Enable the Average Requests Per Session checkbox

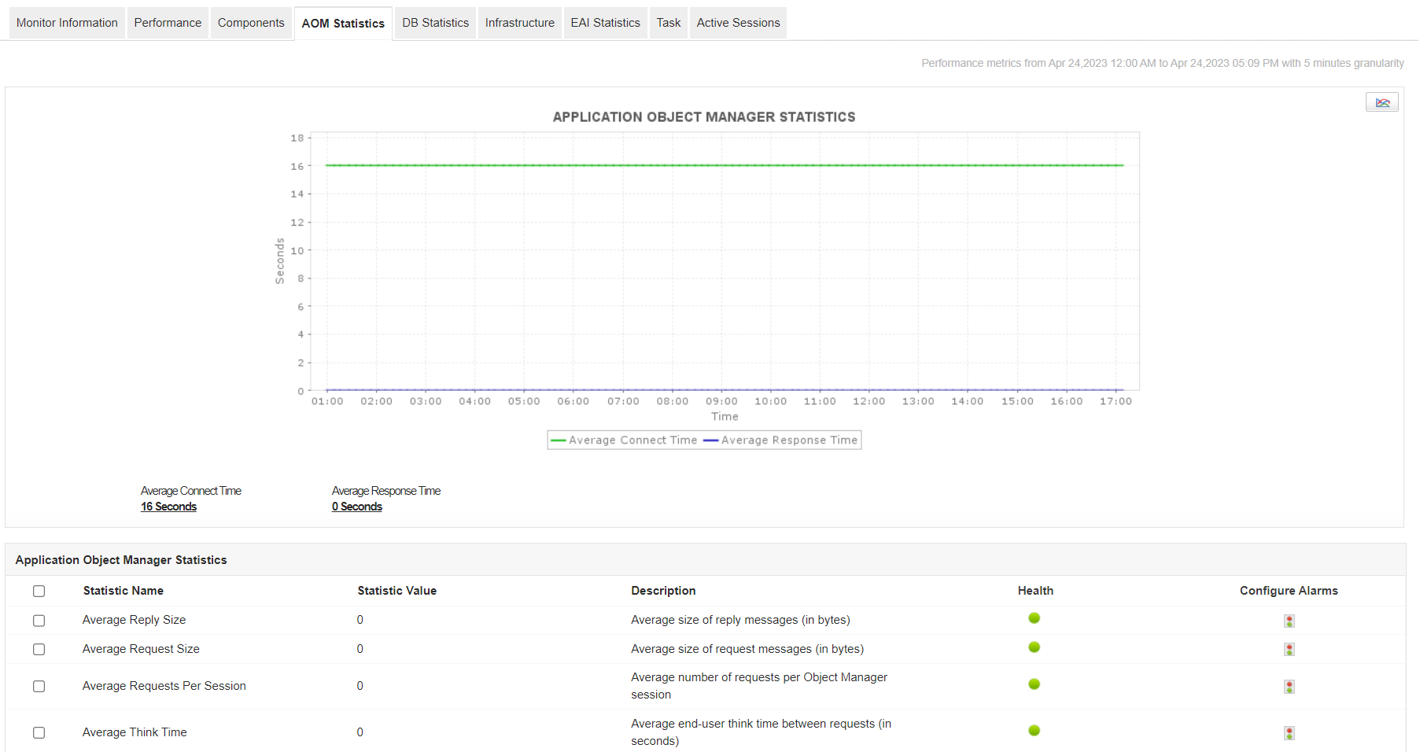point(39,687)
